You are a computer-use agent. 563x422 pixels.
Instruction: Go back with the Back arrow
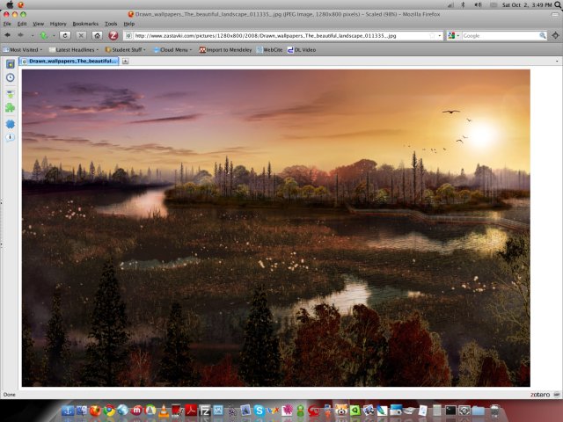point(7,35)
